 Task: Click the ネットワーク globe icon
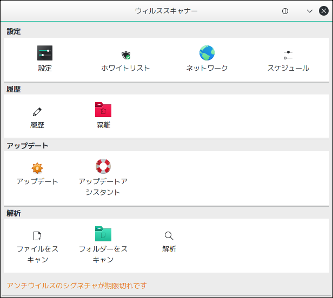(x=207, y=53)
